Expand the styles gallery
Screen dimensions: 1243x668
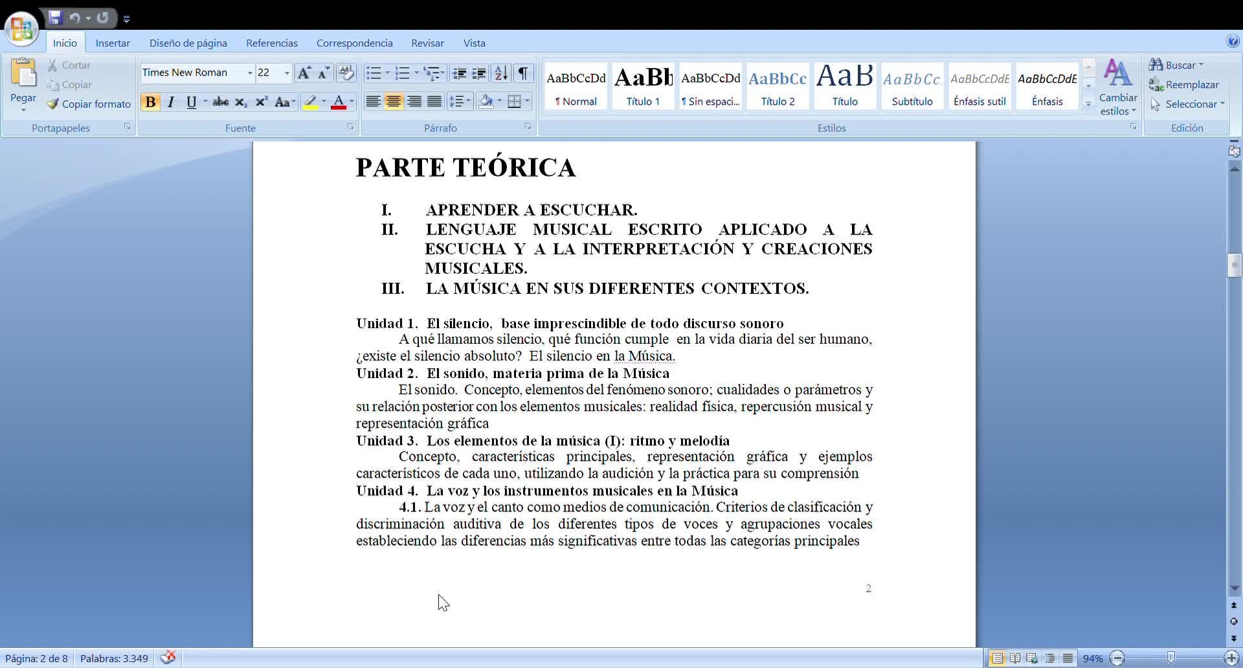[x=1088, y=104]
